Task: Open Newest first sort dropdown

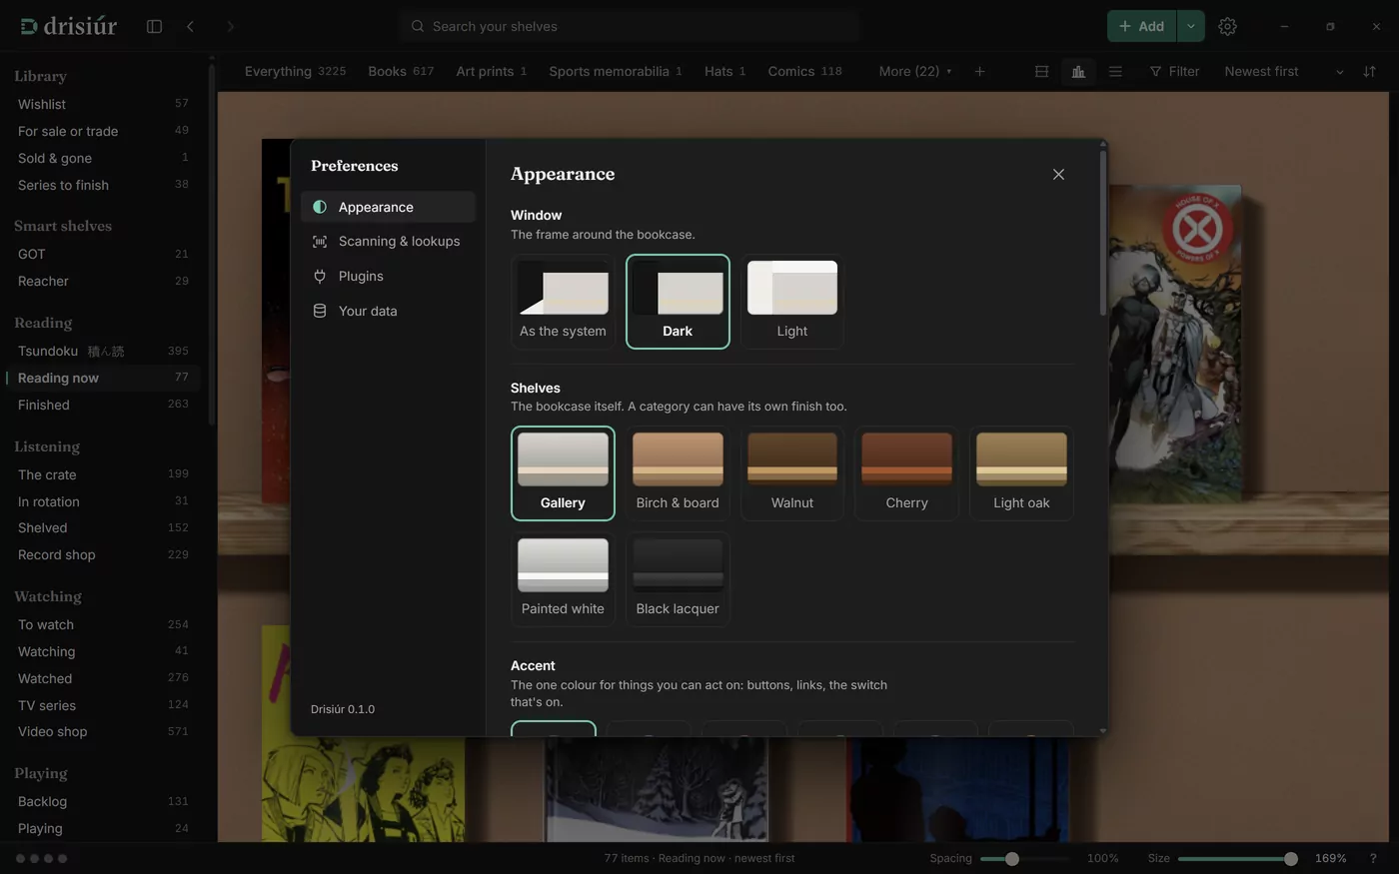Action: pos(1284,71)
